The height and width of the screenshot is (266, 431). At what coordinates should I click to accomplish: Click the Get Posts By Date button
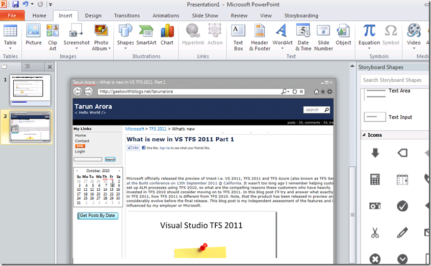(97, 216)
